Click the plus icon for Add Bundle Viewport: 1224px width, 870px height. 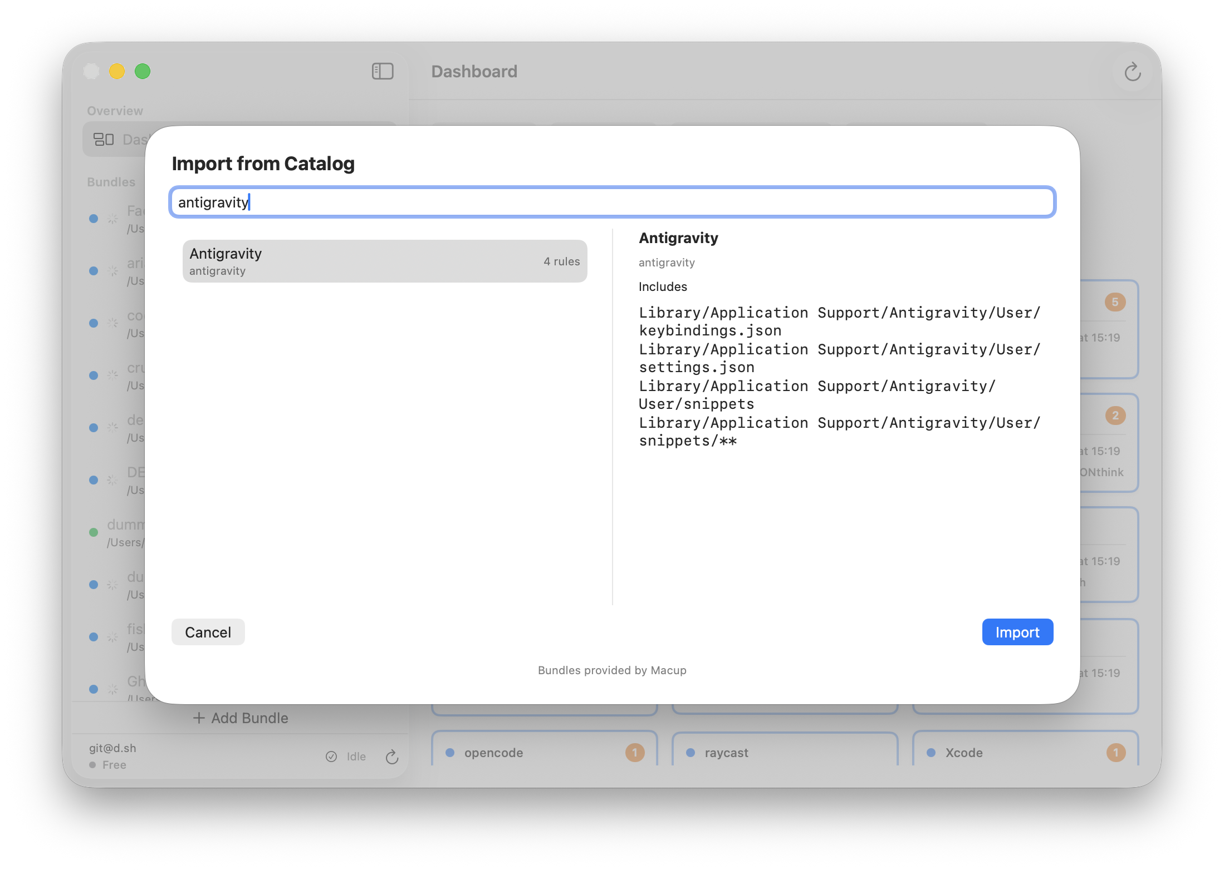click(x=199, y=718)
